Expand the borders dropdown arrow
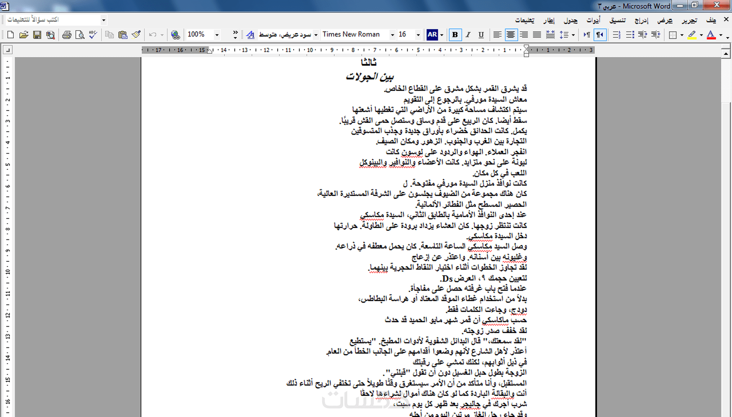The height and width of the screenshot is (417, 732). 682,35
